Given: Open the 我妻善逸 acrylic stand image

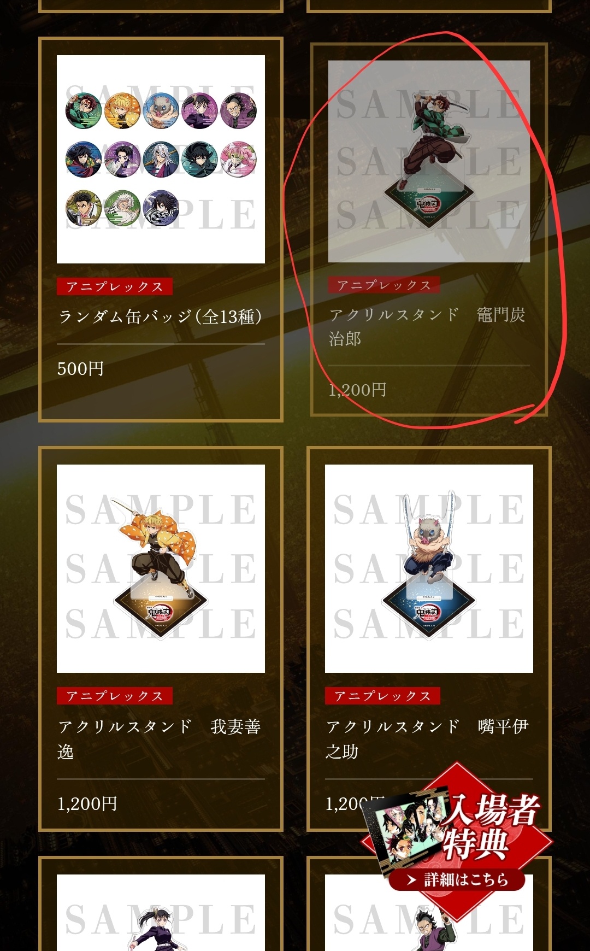Looking at the screenshot, I should [x=161, y=568].
